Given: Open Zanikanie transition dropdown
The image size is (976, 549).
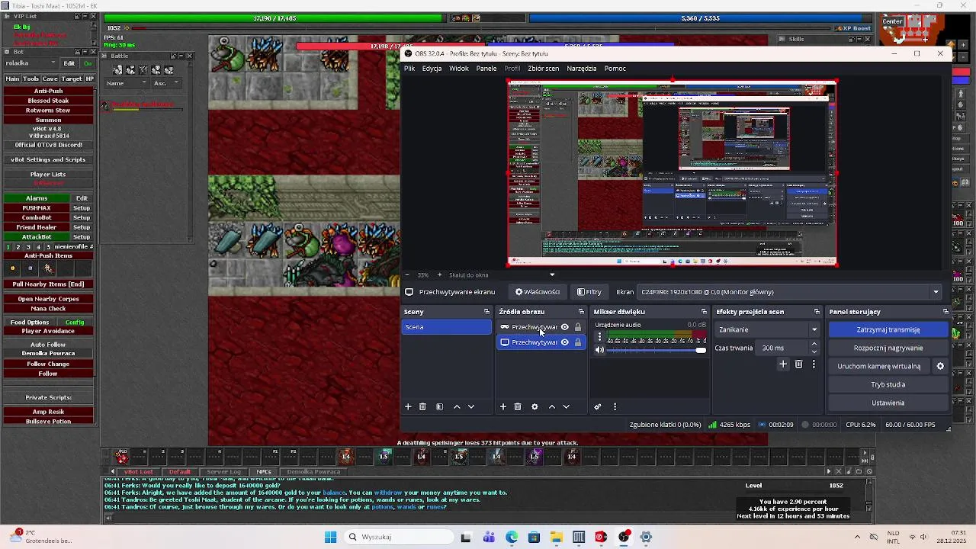Looking at the screenshot, I should [x=768, y=329].
